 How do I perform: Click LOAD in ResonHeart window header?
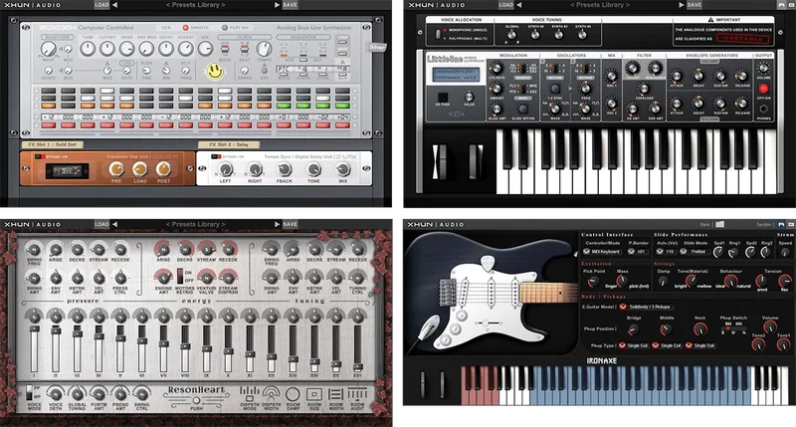(101, 224)
